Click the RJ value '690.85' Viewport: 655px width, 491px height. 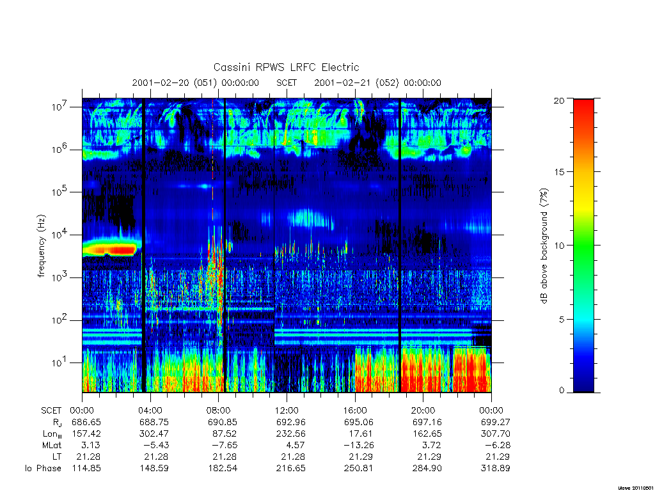[x=223, y=422]
